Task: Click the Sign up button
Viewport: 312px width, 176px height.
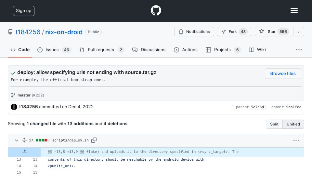Action: [24, 11]
